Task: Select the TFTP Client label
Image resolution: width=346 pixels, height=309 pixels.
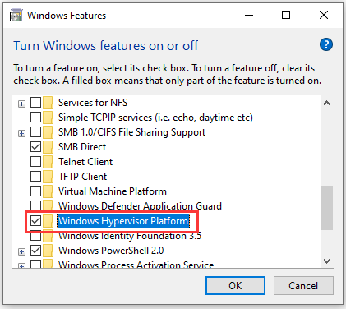Action: [x=82, y=177]
